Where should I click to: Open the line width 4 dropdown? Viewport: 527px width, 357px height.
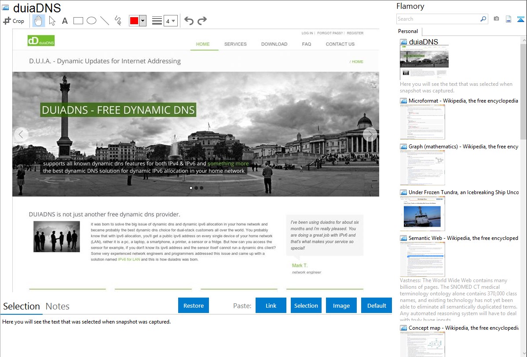point(171,21)
